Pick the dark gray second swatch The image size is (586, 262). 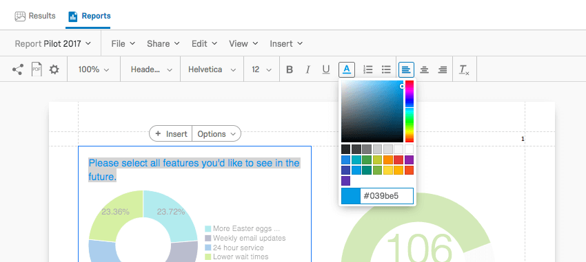[x=356, y=149]
